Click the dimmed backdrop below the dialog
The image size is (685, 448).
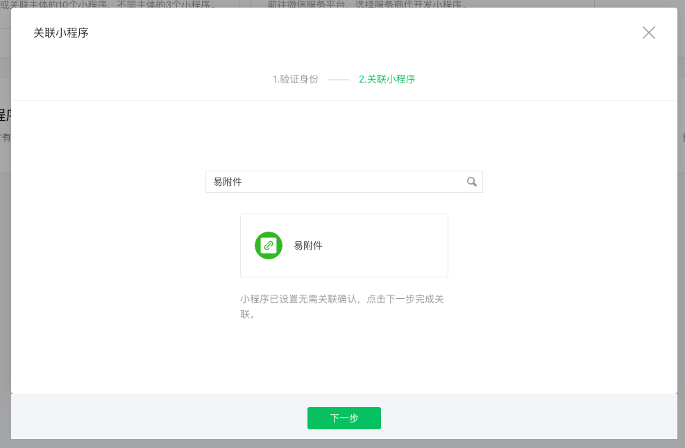tap(347, 444)
